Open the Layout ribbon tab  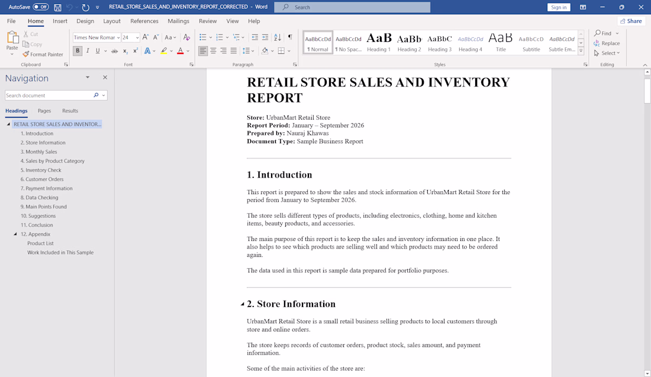pyautogui.click(x=112, y=21)
